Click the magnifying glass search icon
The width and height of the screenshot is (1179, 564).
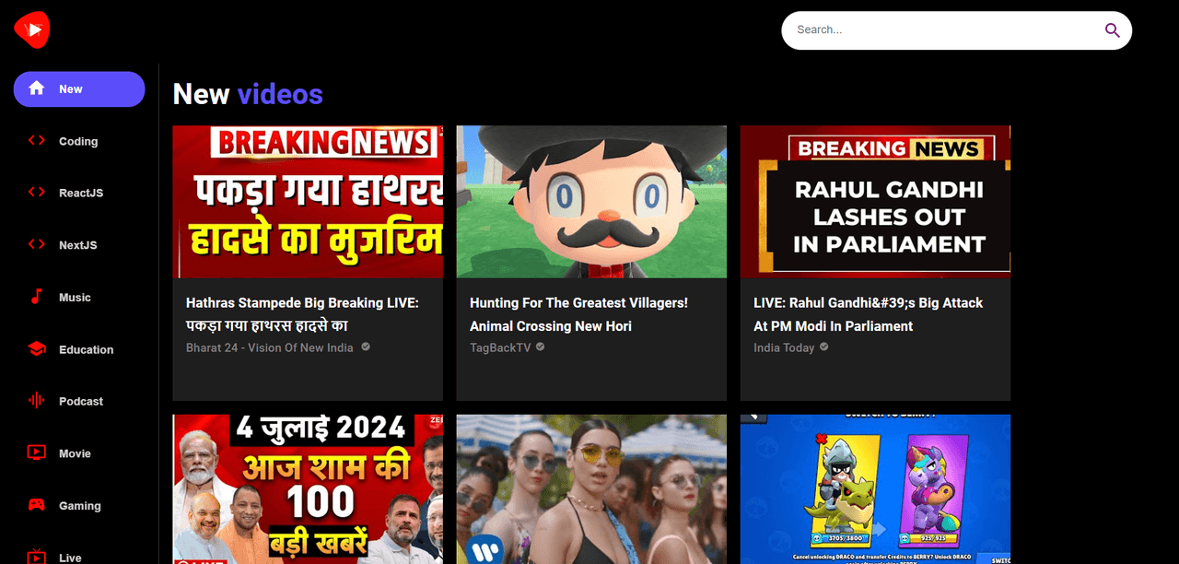(x=1112, y=30)
